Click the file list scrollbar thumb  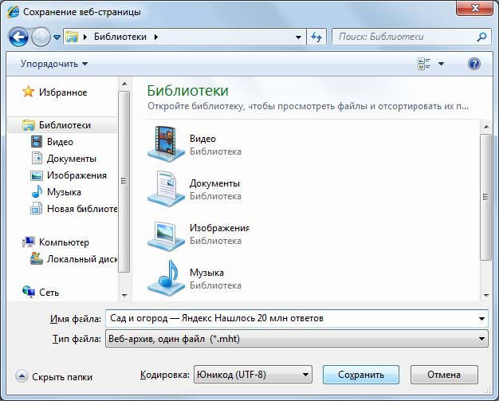click(485, 197)
